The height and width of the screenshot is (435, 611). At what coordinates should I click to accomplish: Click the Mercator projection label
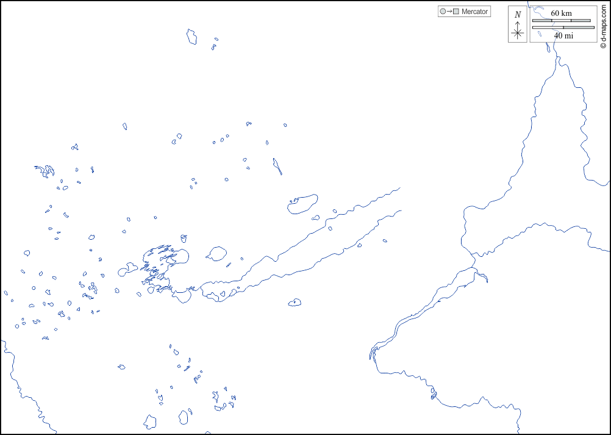[x=474, y=12]
